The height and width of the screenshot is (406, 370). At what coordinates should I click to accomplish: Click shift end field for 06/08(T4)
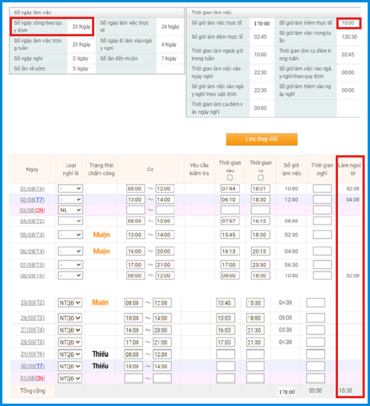coord(165,251)
